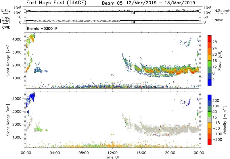Select the 'Beam 05' label in the header
This screenshot has width=230, height=159.
pyautogui.click(x=112, y=3)
